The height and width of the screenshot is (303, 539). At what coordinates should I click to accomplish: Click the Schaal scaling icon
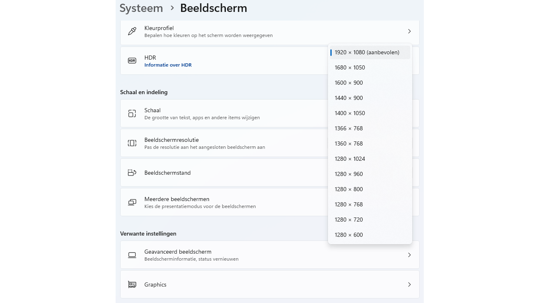[132, 113]
